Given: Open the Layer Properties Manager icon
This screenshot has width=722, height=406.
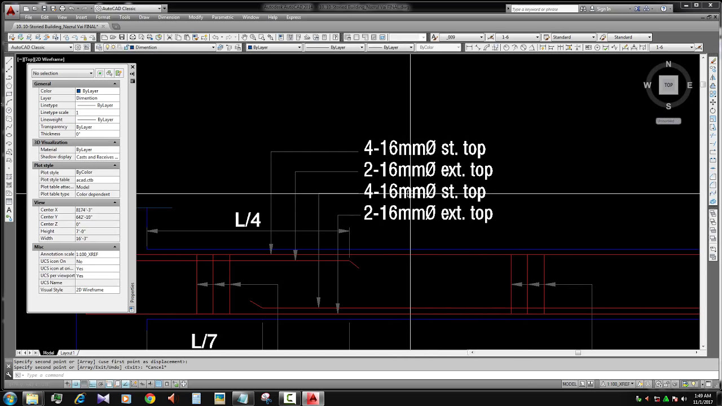Looking at the screenshot, I should 99,47.
